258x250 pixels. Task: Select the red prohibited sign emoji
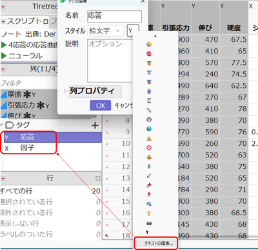coord(149,148)
